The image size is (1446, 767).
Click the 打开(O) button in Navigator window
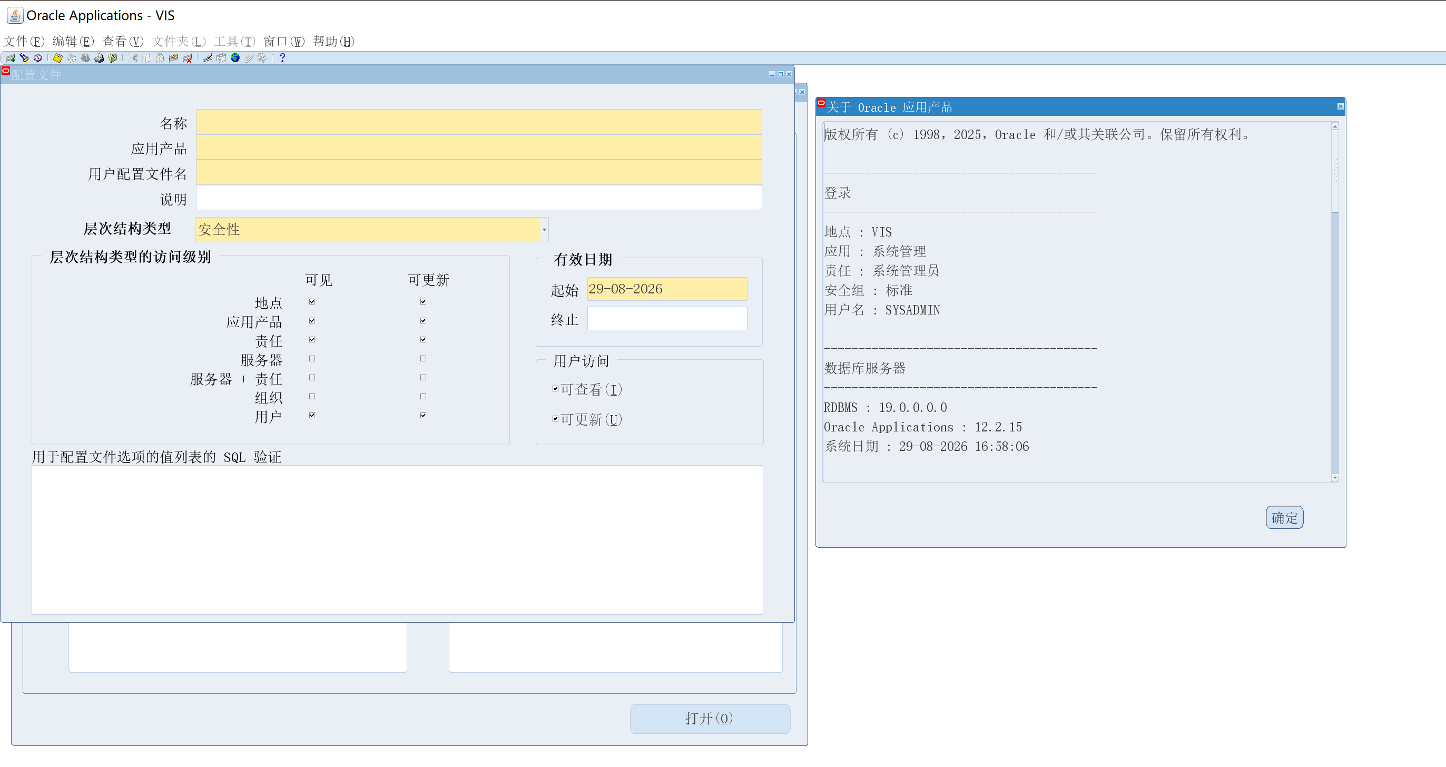[710, 719]
